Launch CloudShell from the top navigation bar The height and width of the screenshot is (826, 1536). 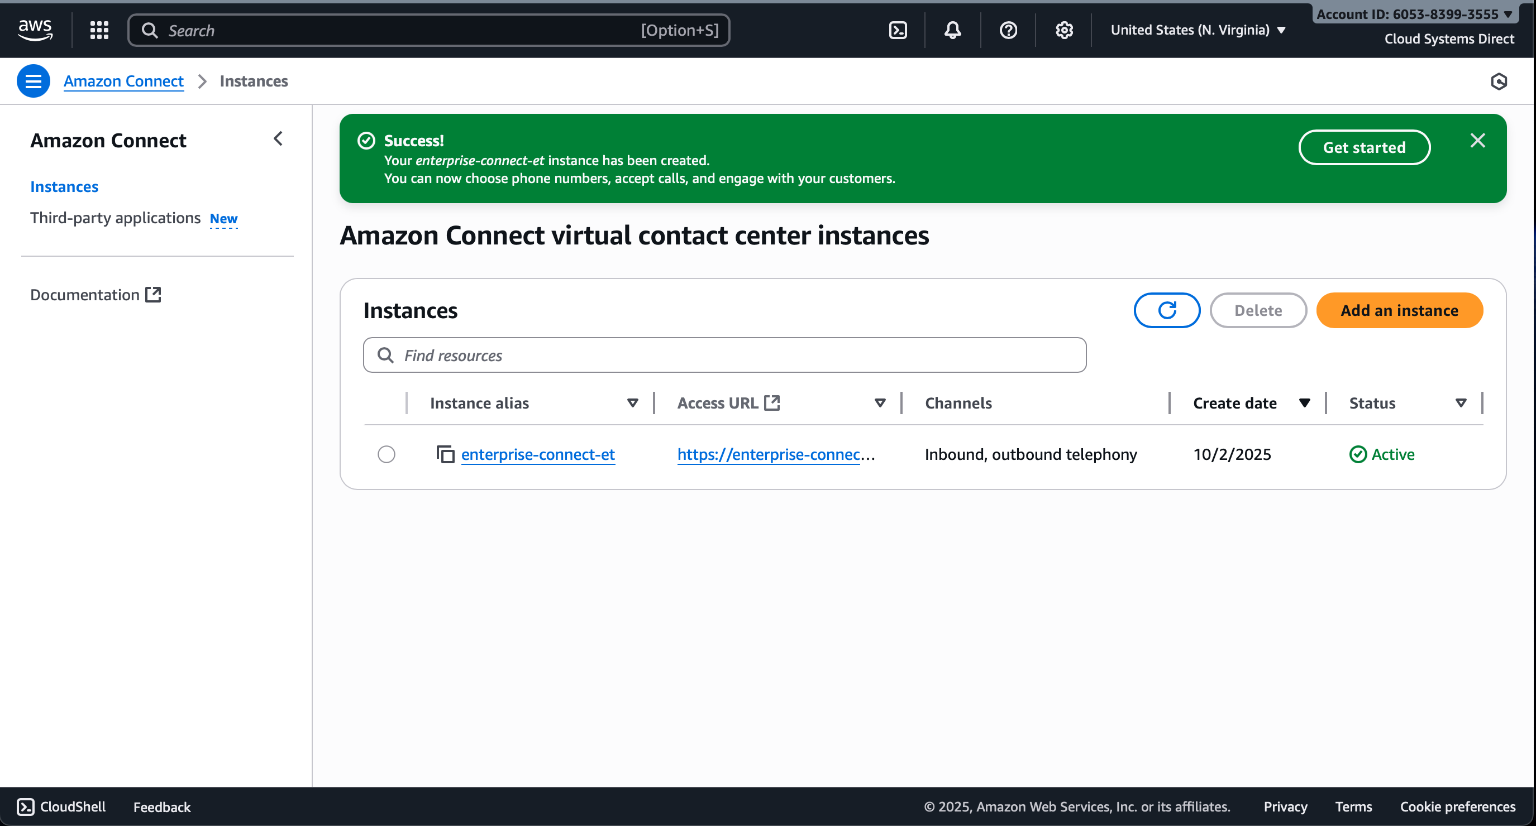coord(898,30)
